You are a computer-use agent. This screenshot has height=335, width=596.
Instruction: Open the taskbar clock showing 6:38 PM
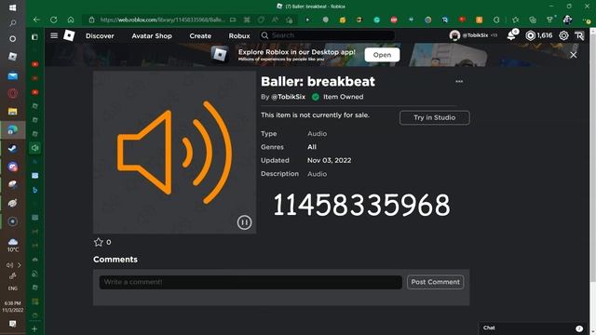coord(12,306)
